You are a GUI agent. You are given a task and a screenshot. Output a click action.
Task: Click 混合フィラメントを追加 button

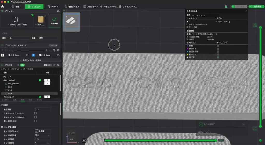[31, 60]
